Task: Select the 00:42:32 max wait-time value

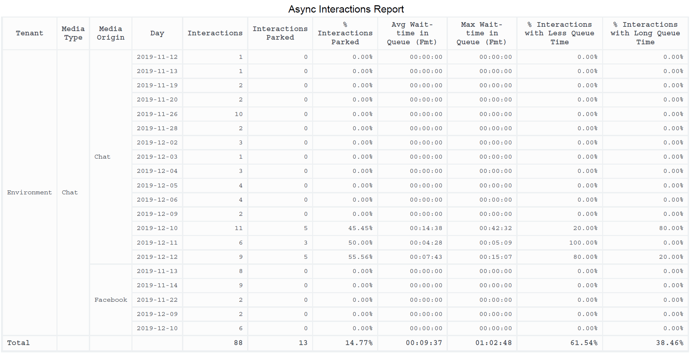Action: coord(495,228)
